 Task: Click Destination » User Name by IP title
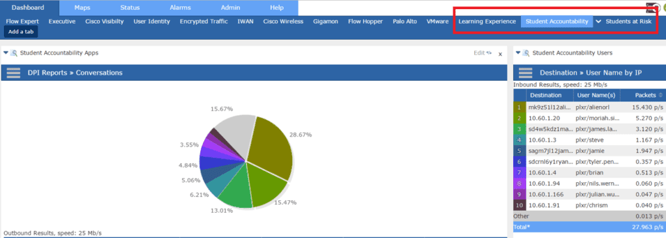pyautogui.click(x=591, y=73)
